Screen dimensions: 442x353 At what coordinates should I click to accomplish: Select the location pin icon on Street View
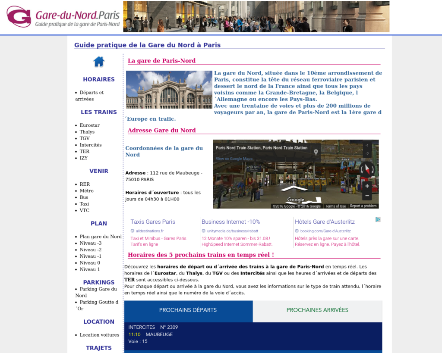coord(316,152)
